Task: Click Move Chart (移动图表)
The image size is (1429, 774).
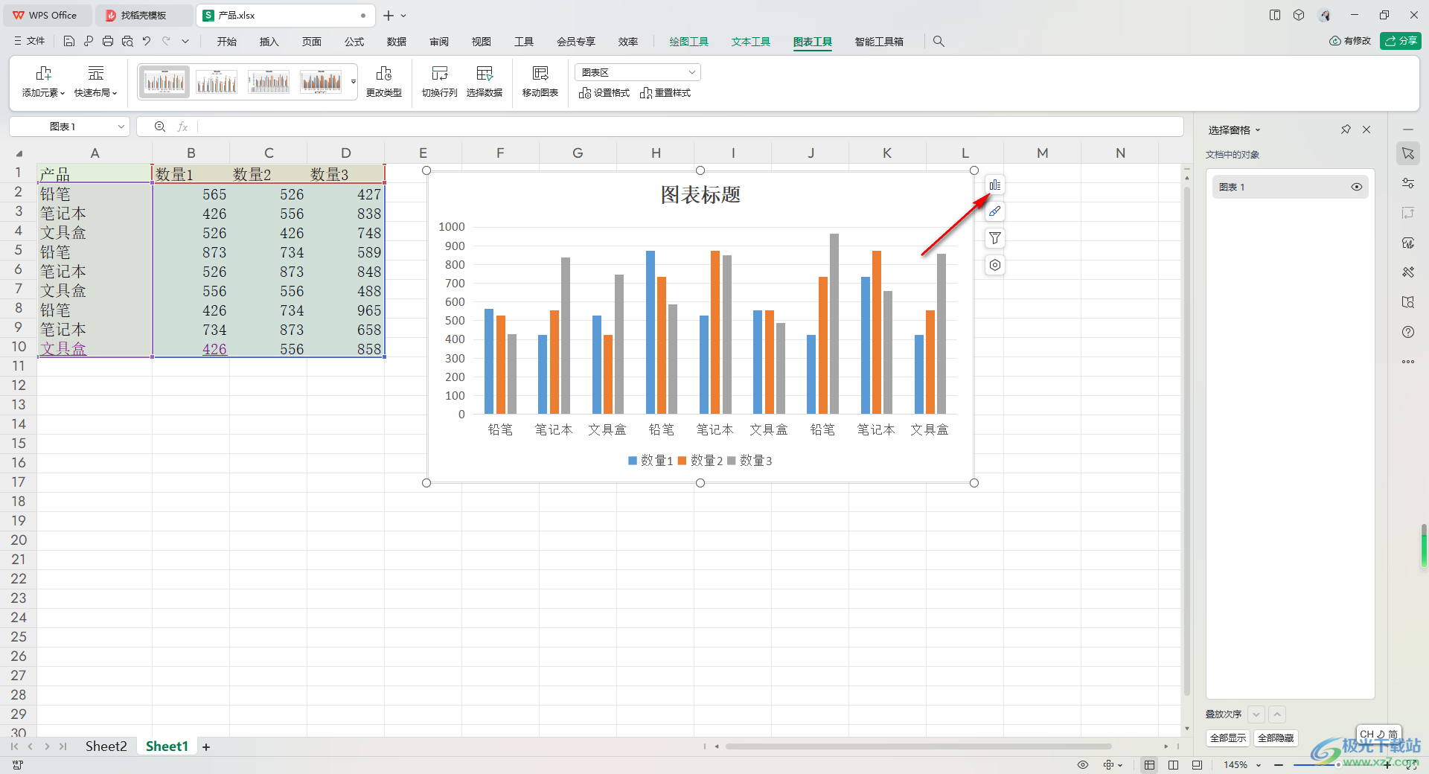Action: (540, 82)
